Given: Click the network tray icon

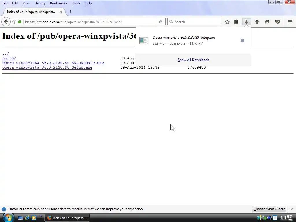Looking at the screenshot, I should [269, 218].
